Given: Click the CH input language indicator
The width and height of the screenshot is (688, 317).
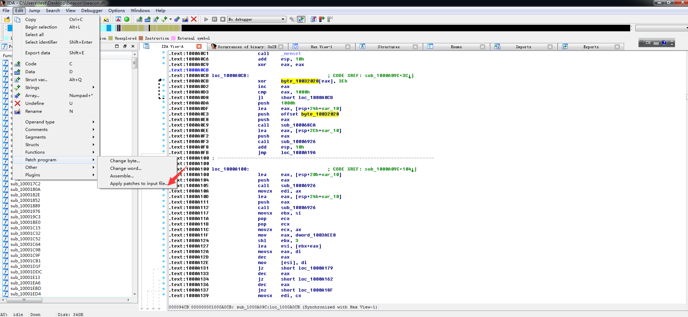Looking at the screenshot, I should point(648,43).
